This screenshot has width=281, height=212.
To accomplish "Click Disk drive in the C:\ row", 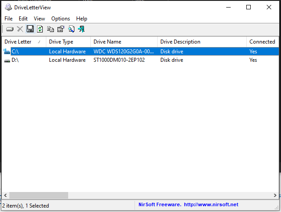I will [x=172, y=52].
